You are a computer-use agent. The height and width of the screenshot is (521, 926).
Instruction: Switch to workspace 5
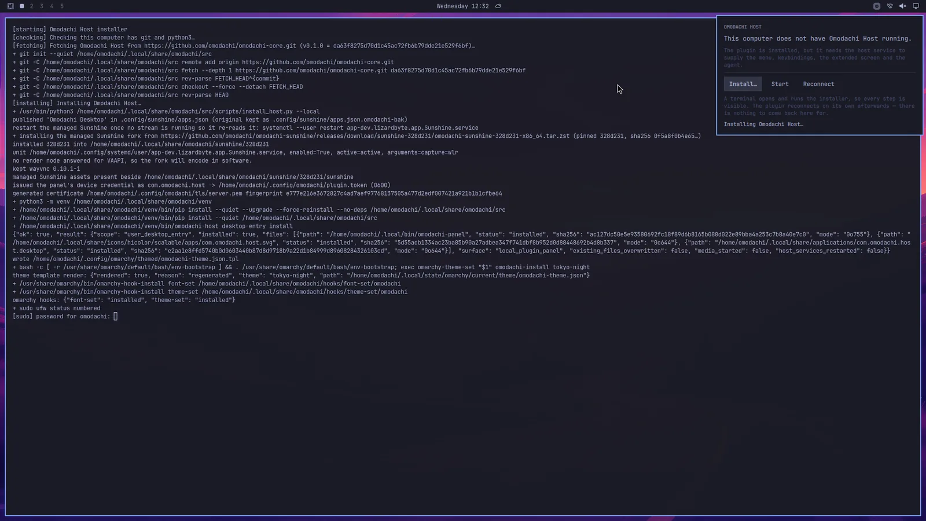point(62,6)
